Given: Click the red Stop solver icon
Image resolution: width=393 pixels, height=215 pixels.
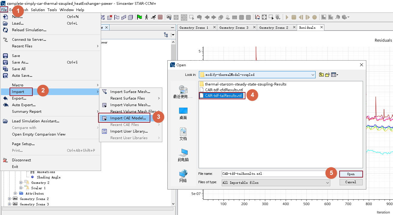Looking at the screenshot, I should (x=160, y=17).
